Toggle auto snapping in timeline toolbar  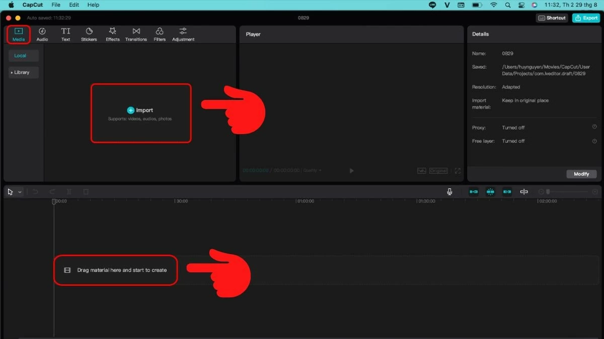(490, 192)
